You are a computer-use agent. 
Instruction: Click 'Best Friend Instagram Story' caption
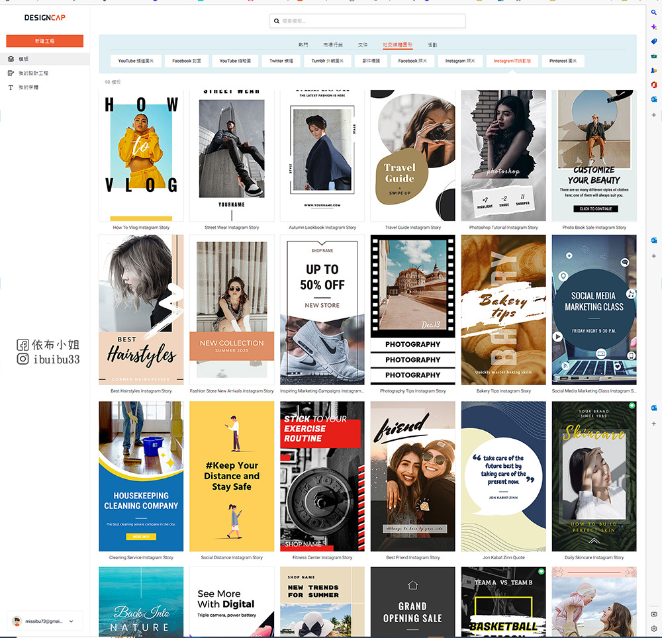413,557
